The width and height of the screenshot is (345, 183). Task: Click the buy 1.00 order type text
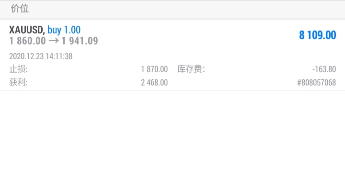64,30
